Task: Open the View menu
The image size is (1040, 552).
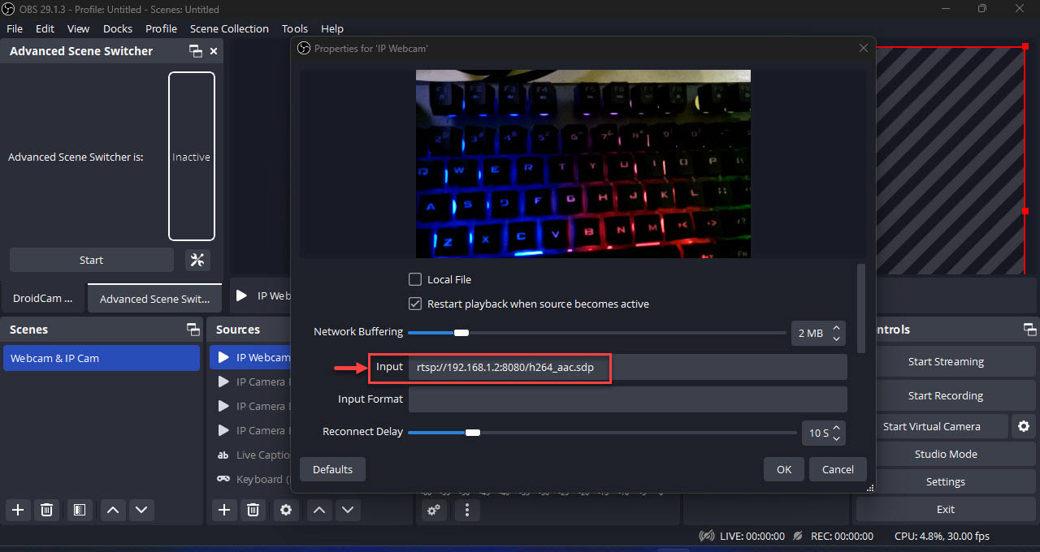Action: click(79, 28)
